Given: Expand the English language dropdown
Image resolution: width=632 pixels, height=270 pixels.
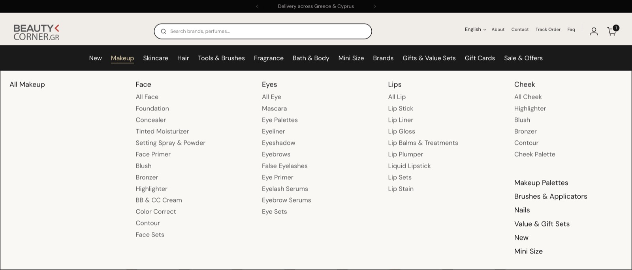Looking at the screenshot, I should (475, 30).
